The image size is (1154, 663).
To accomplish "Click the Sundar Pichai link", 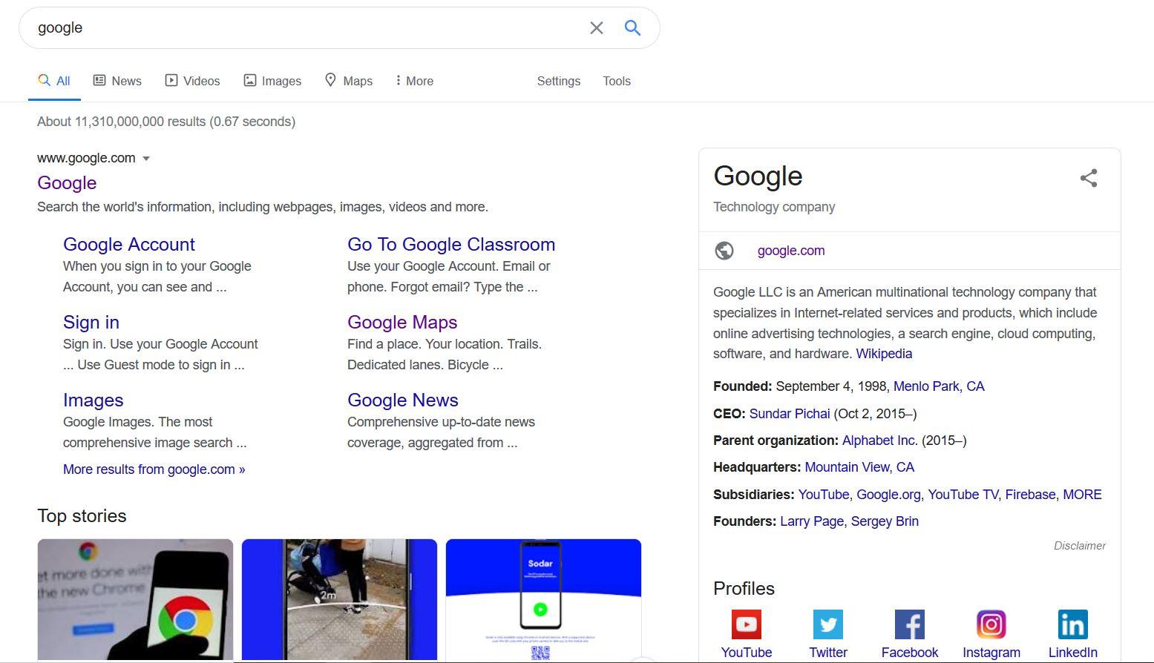I will (x=790, y=414).
